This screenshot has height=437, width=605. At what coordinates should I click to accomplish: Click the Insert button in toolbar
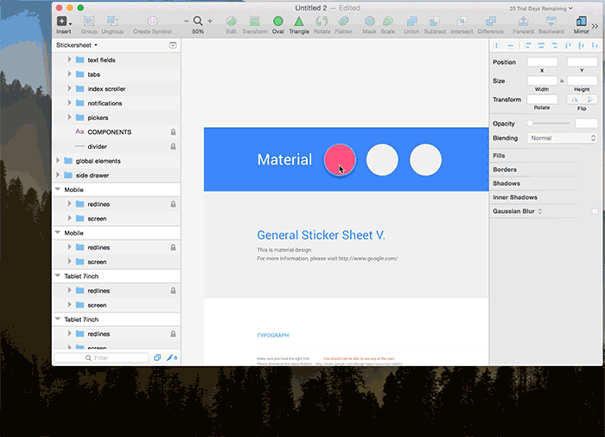point(64,21)
